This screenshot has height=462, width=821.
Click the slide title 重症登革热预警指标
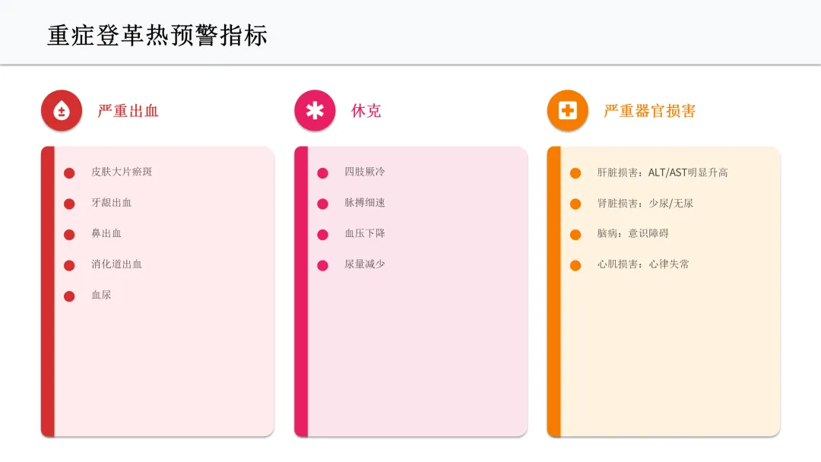pos(157,36)
